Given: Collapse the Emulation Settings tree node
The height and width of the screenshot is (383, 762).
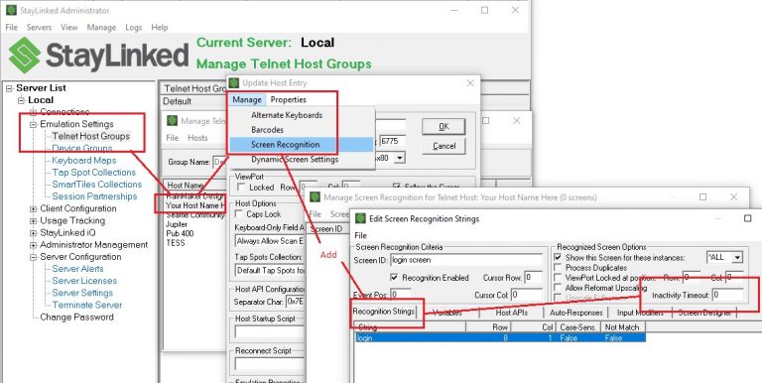Looking at the screenshot, I should 33,124.
